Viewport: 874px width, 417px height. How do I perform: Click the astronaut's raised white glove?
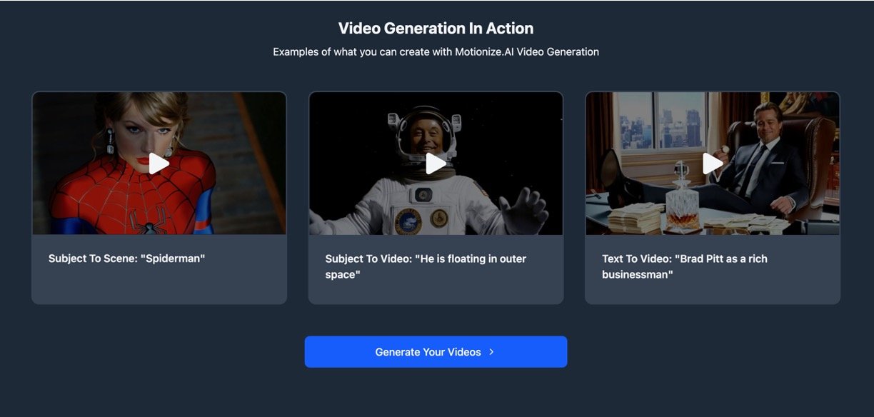pyautogui.click(x=523, y=209)
